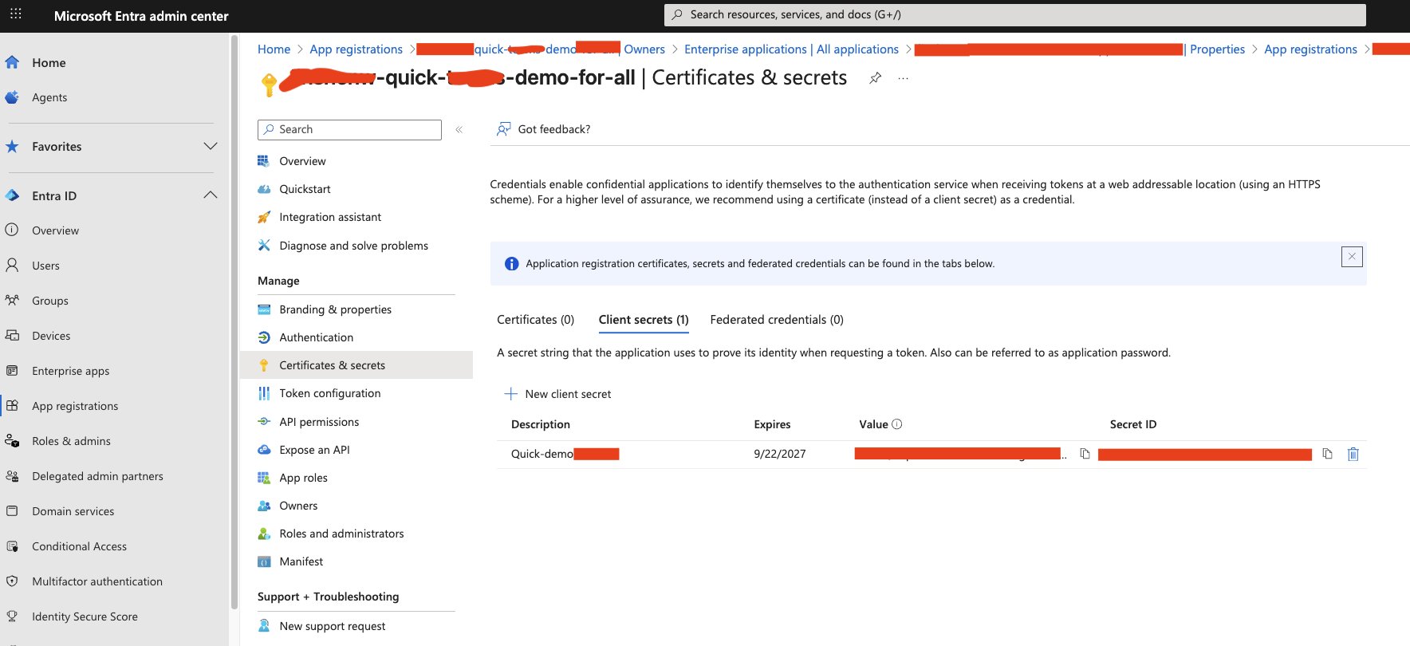Image resolution: width=1410 pixels, height=646 pixels.
Task: Pin this Certificates & secrets page
Action: click(x=875, y=78)
